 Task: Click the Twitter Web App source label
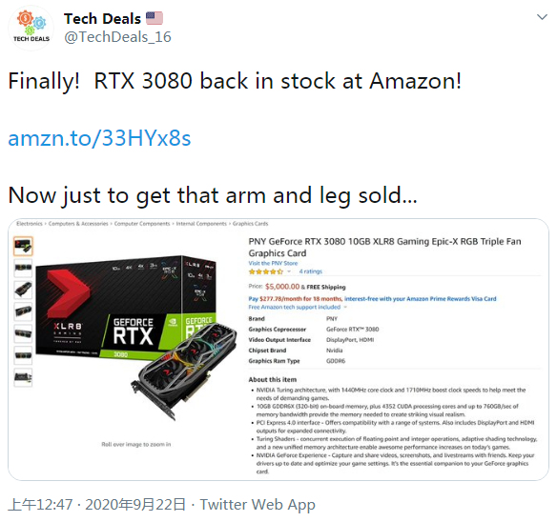tap(258, 504)
